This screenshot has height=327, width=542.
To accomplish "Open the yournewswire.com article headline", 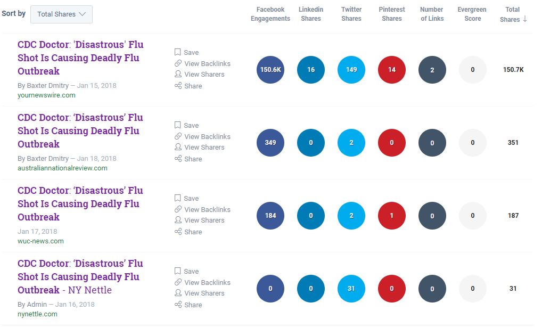I will coord(80,58).
